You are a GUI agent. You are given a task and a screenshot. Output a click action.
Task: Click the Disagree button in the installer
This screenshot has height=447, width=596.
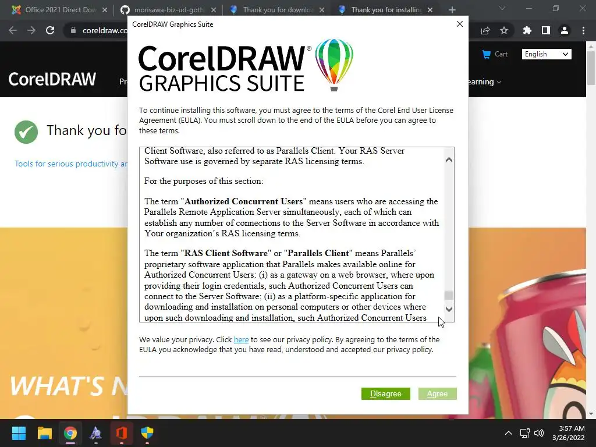385,394
